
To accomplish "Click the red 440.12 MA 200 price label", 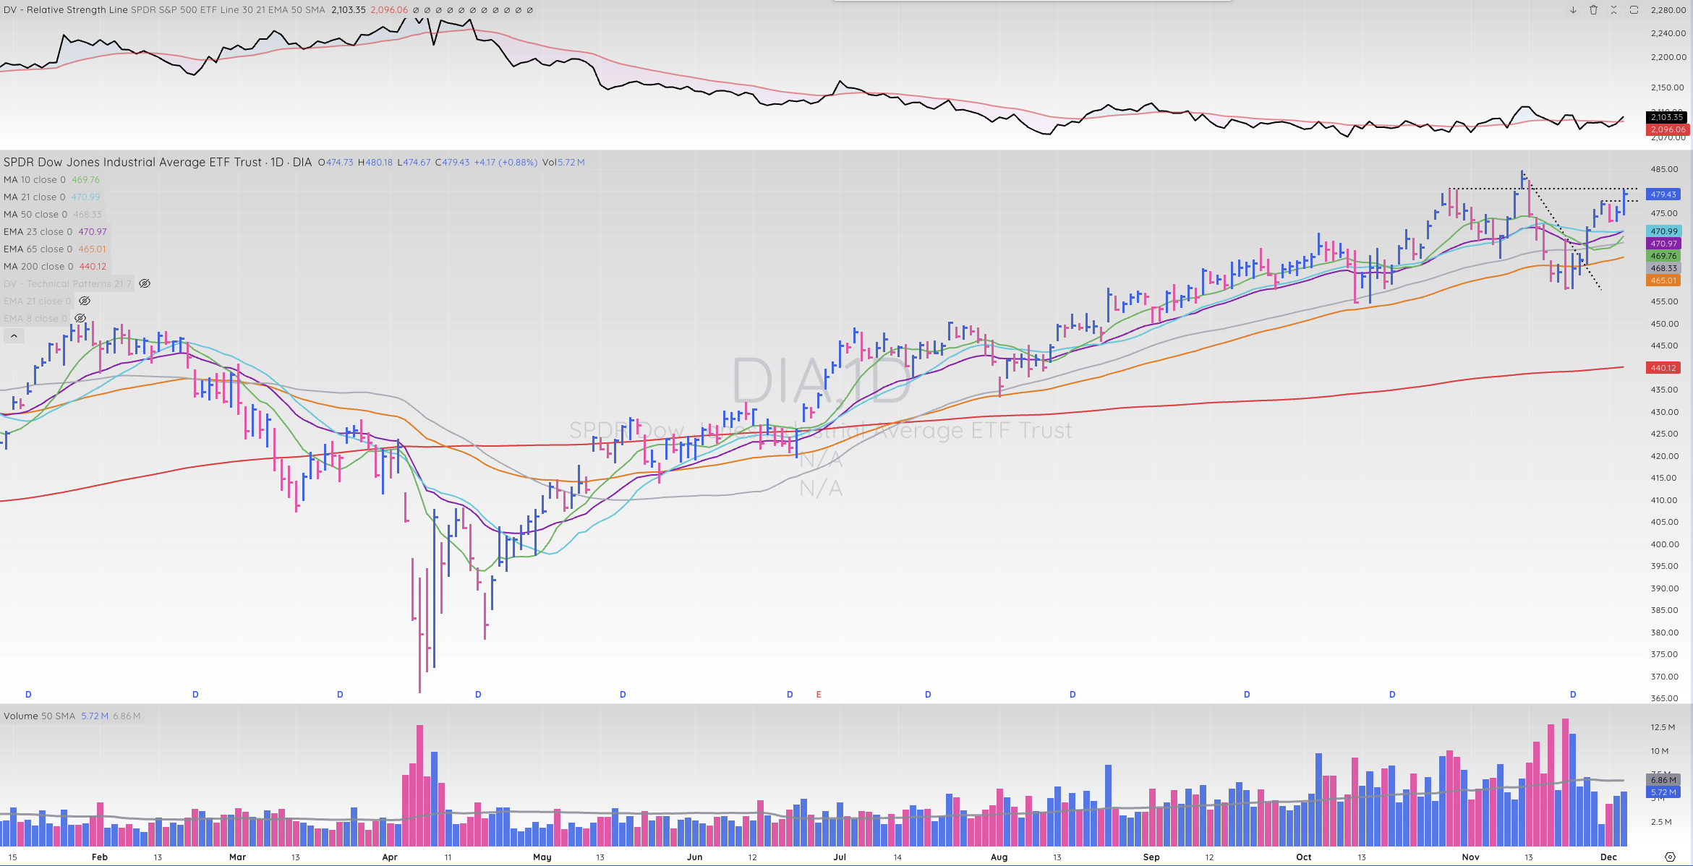I will (x=1663, y=368).
